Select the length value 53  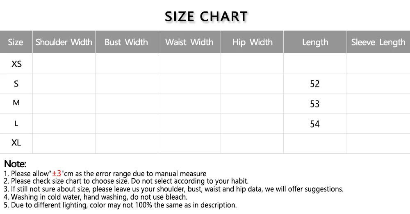point(314,104)
